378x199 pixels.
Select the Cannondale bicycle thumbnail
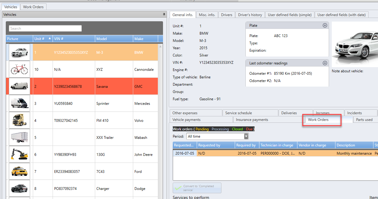pyautogui.click(x=19, y=69)
